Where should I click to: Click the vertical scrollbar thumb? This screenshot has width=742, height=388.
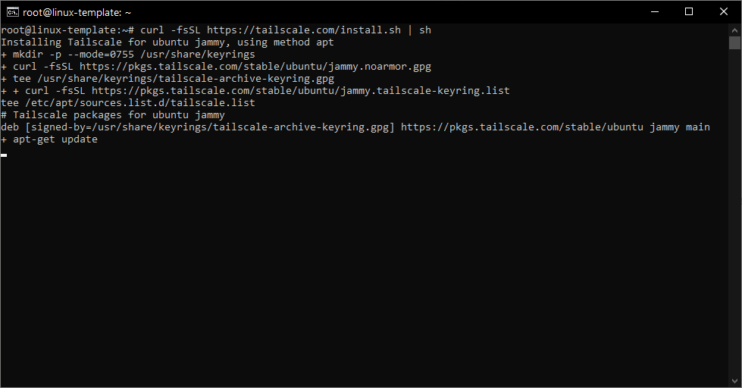pos(734,42)
